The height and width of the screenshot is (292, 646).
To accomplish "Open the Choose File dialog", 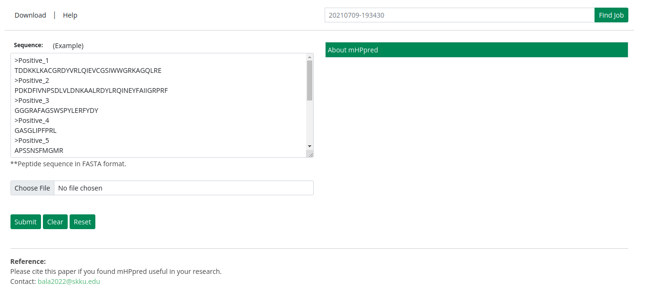I will point(32,188).
